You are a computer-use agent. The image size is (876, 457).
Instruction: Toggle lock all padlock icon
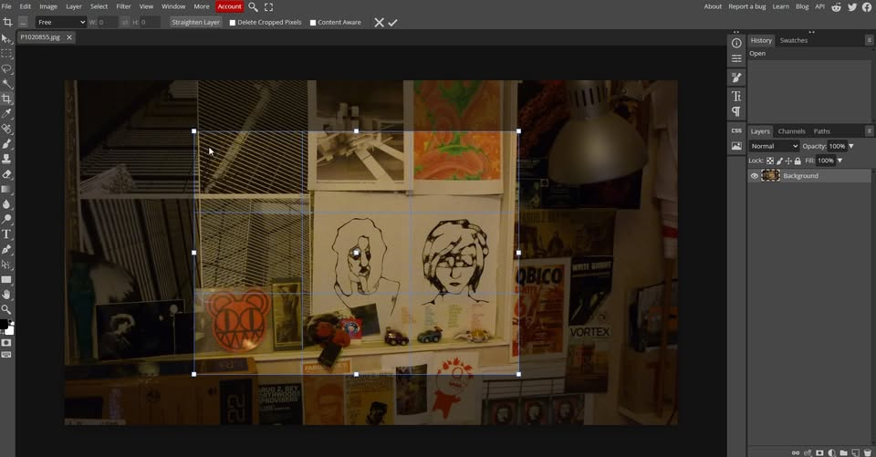tap(798, 161)
